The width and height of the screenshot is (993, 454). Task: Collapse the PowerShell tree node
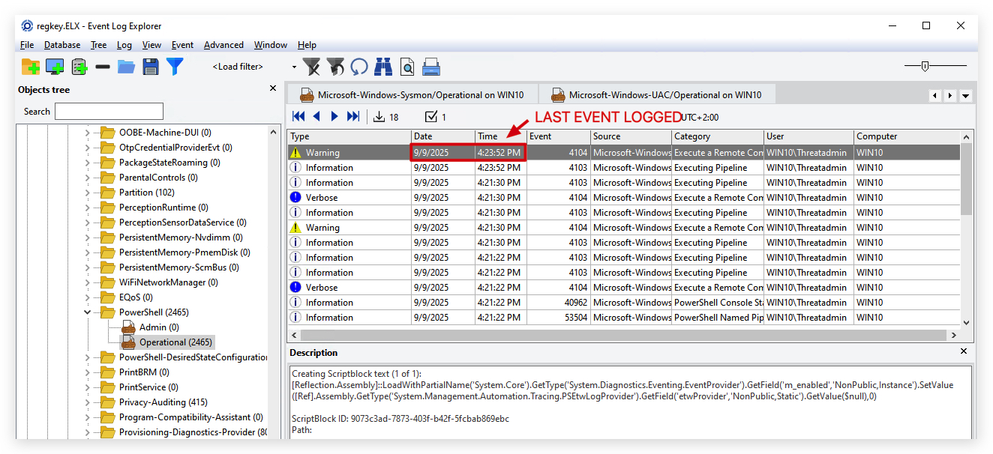(x=87, y=312)
